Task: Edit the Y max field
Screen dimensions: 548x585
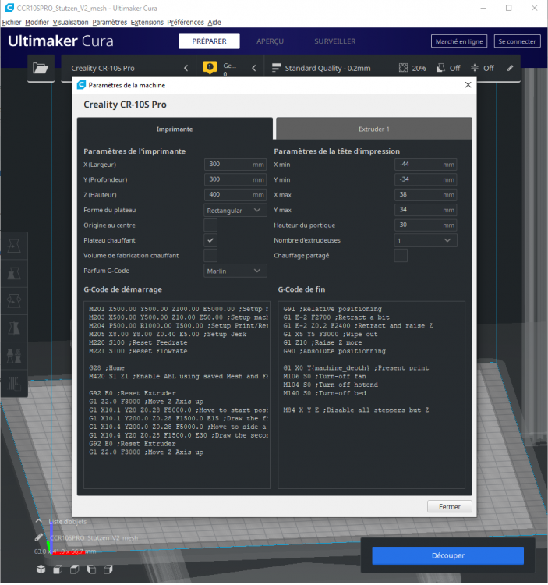Action: [x=426, y=210]
